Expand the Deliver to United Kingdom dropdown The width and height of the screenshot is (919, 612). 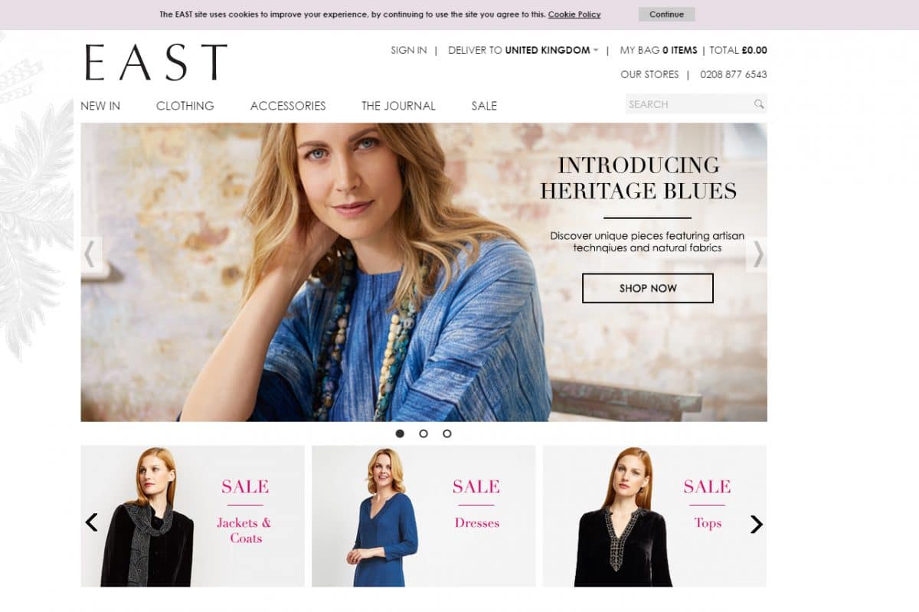tap(523, 51)
